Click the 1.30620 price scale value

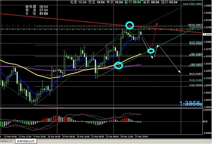coord(208,93)
